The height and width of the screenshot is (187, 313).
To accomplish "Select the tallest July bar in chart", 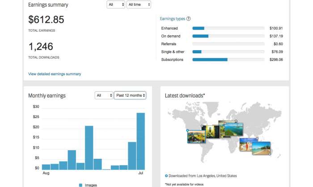I will coord(140,141).
